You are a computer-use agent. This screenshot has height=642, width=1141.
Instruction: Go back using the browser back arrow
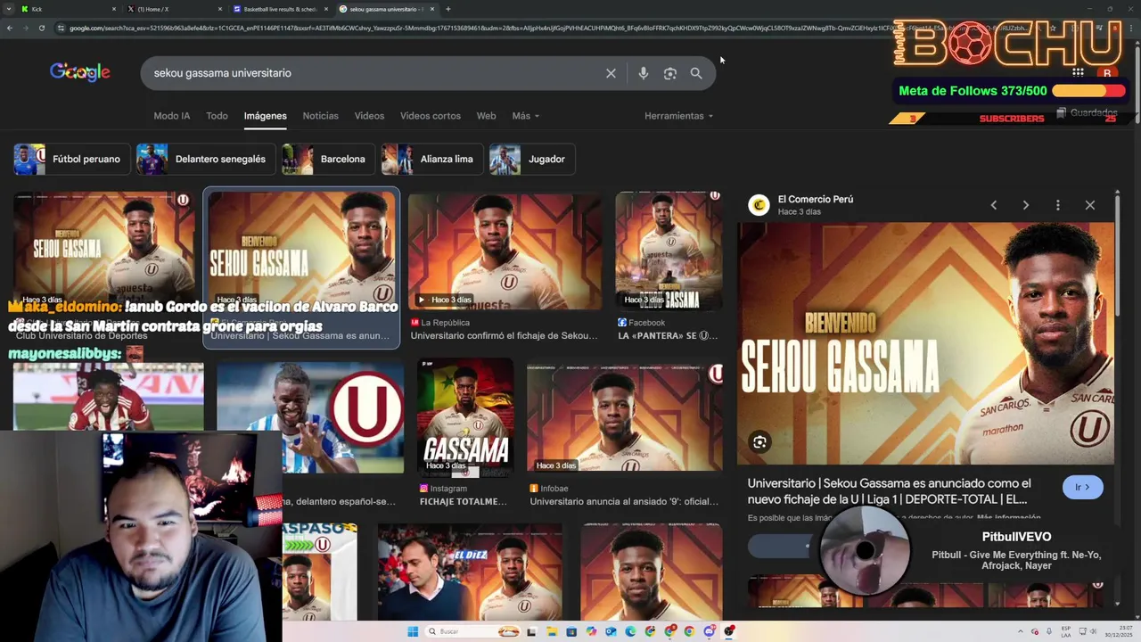(10, 28)
